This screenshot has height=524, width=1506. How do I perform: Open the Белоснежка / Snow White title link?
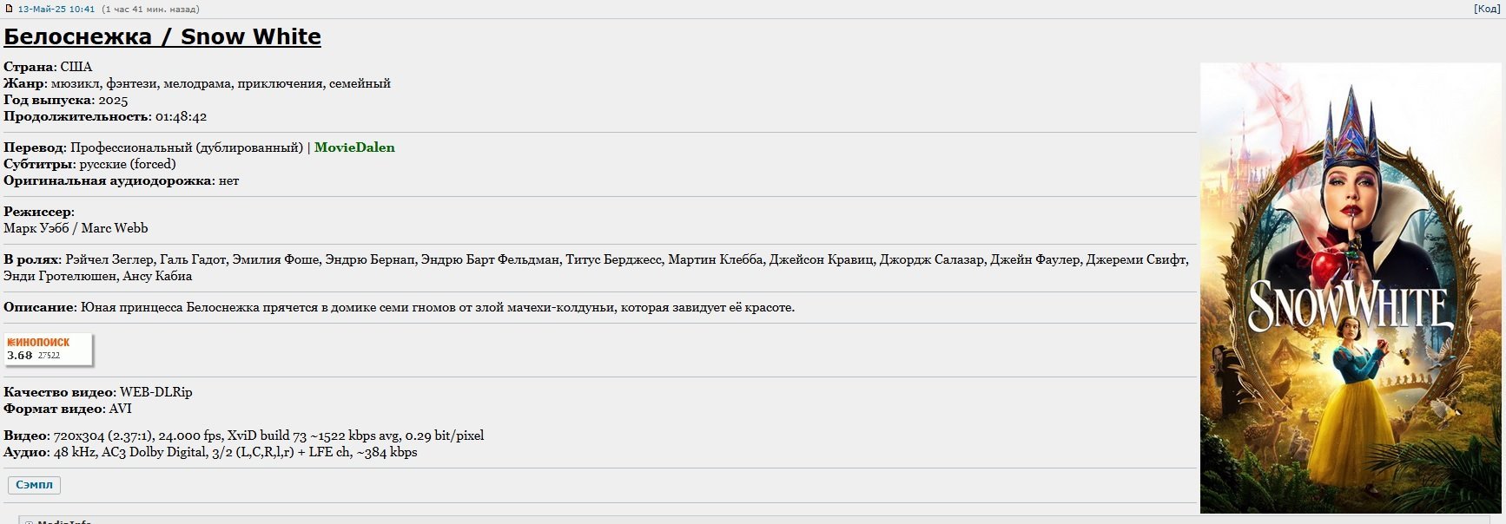pyautogui.click(x=162, y=36)
